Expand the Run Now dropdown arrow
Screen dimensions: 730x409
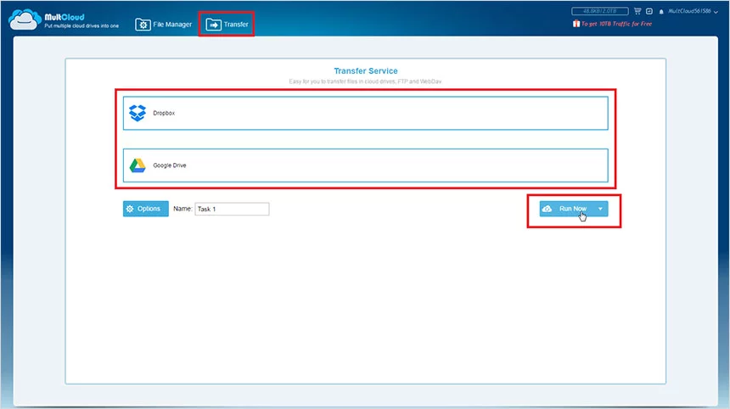pos(601,209)
